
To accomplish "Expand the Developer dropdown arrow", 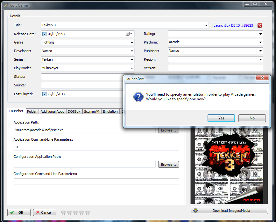I will click(132, 51).
